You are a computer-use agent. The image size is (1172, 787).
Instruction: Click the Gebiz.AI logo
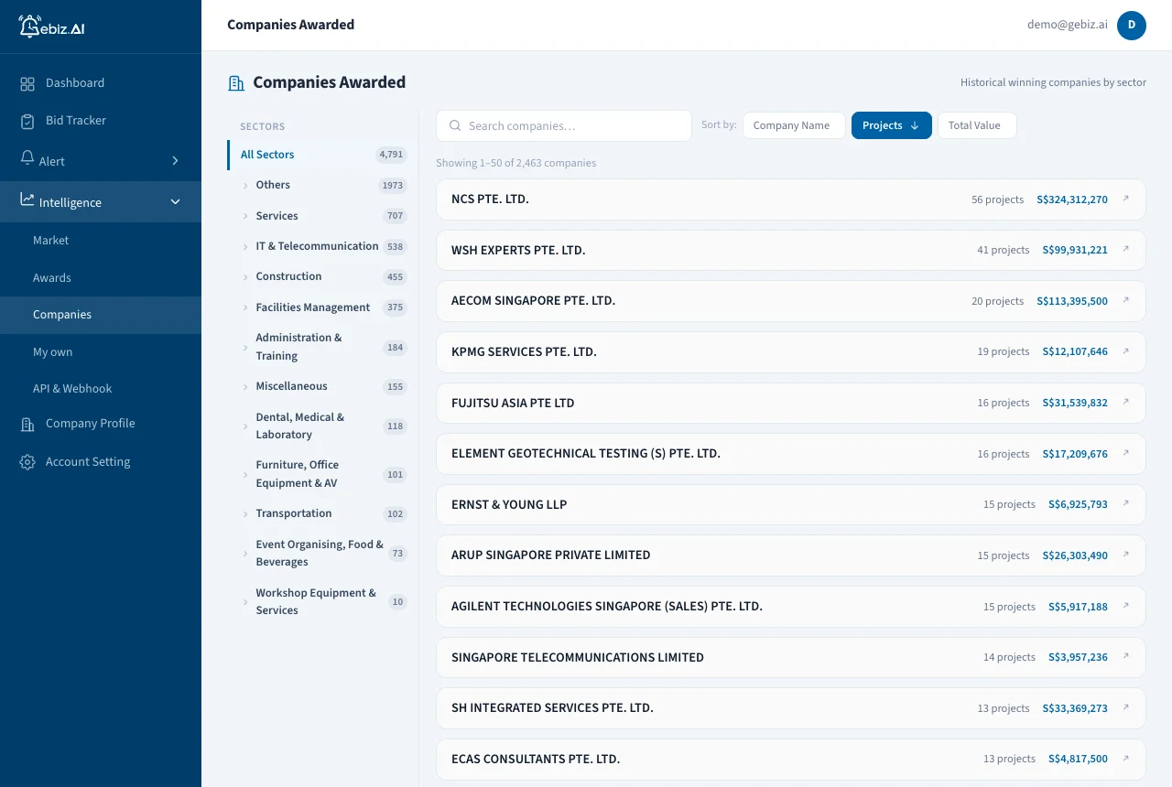(x=52, y=26)
